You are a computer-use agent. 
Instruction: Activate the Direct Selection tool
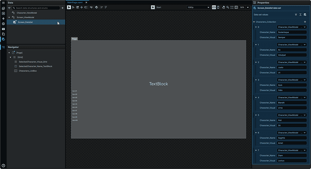[73, 7]
